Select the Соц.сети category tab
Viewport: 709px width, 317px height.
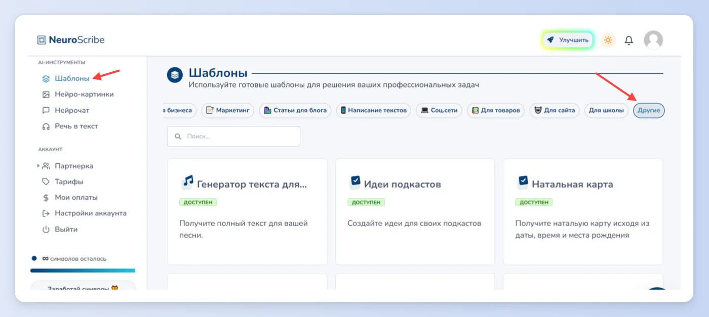coord(439,110)
